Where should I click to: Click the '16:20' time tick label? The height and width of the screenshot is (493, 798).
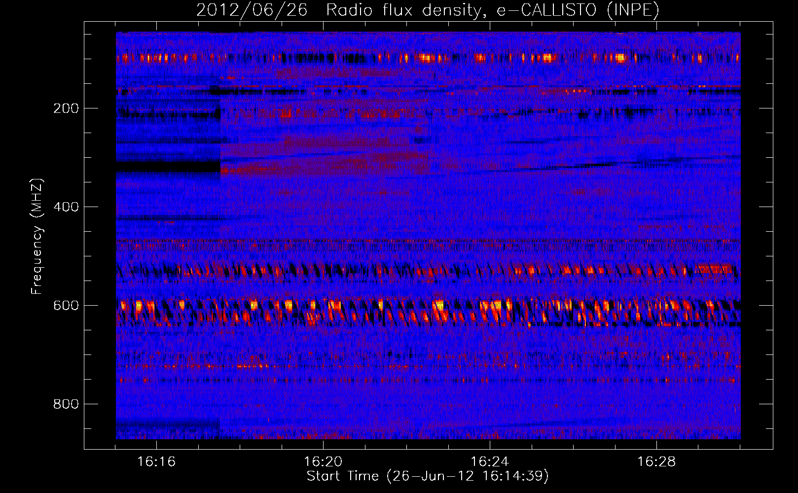tap(323, 462)
